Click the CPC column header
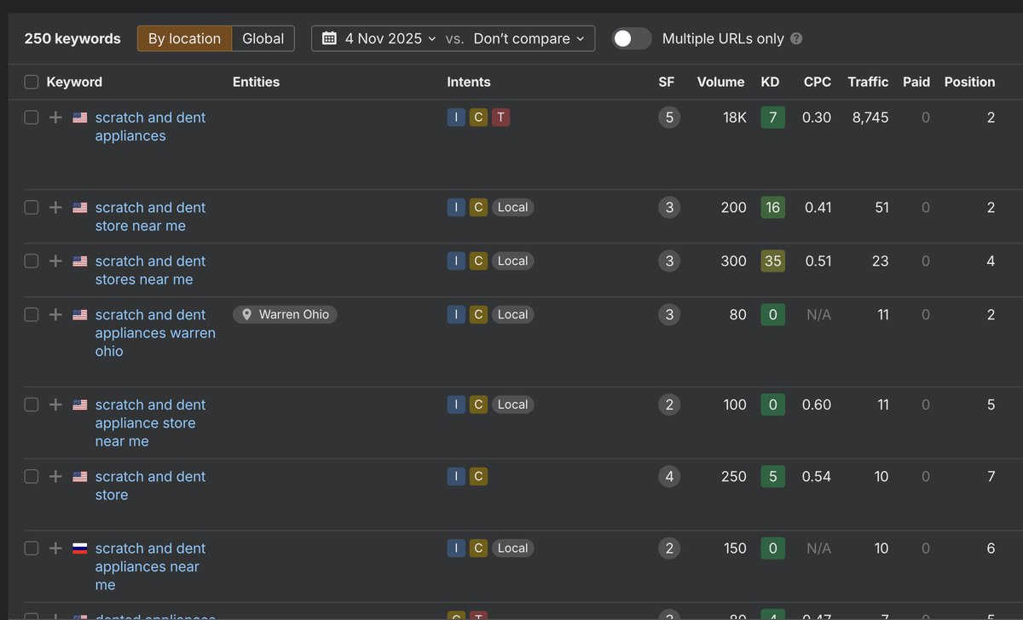The width and height of the screenshot is (1023, 620). (x=818, y=82)
